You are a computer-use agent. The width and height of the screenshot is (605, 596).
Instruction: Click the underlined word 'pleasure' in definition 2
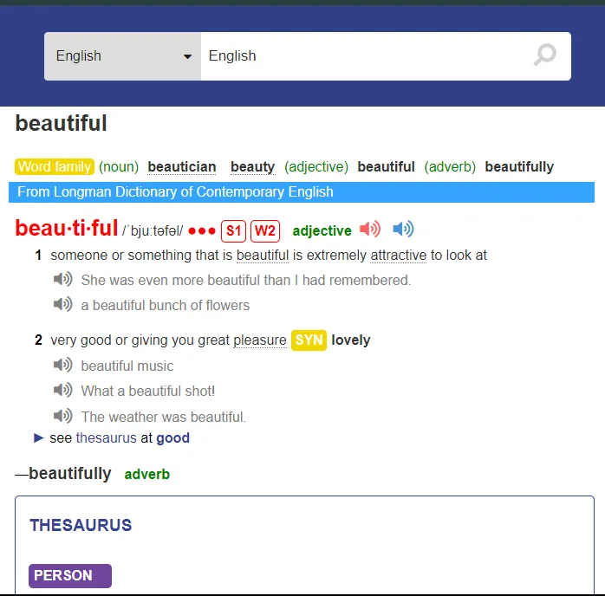coord(260,340)
